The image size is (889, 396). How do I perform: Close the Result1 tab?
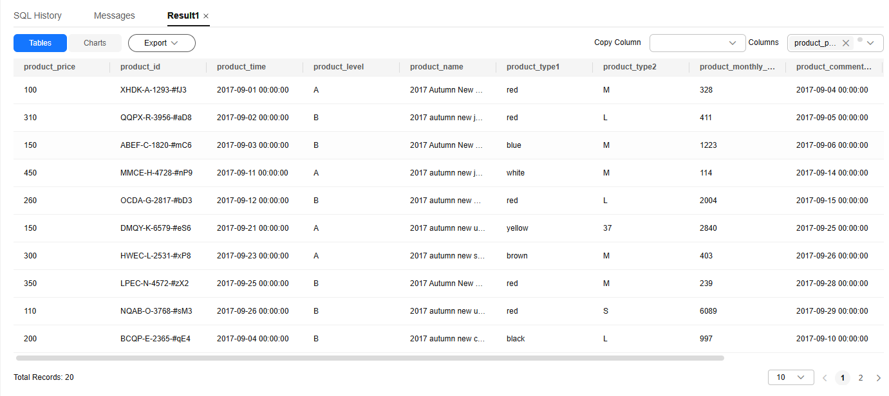point(206,16)
